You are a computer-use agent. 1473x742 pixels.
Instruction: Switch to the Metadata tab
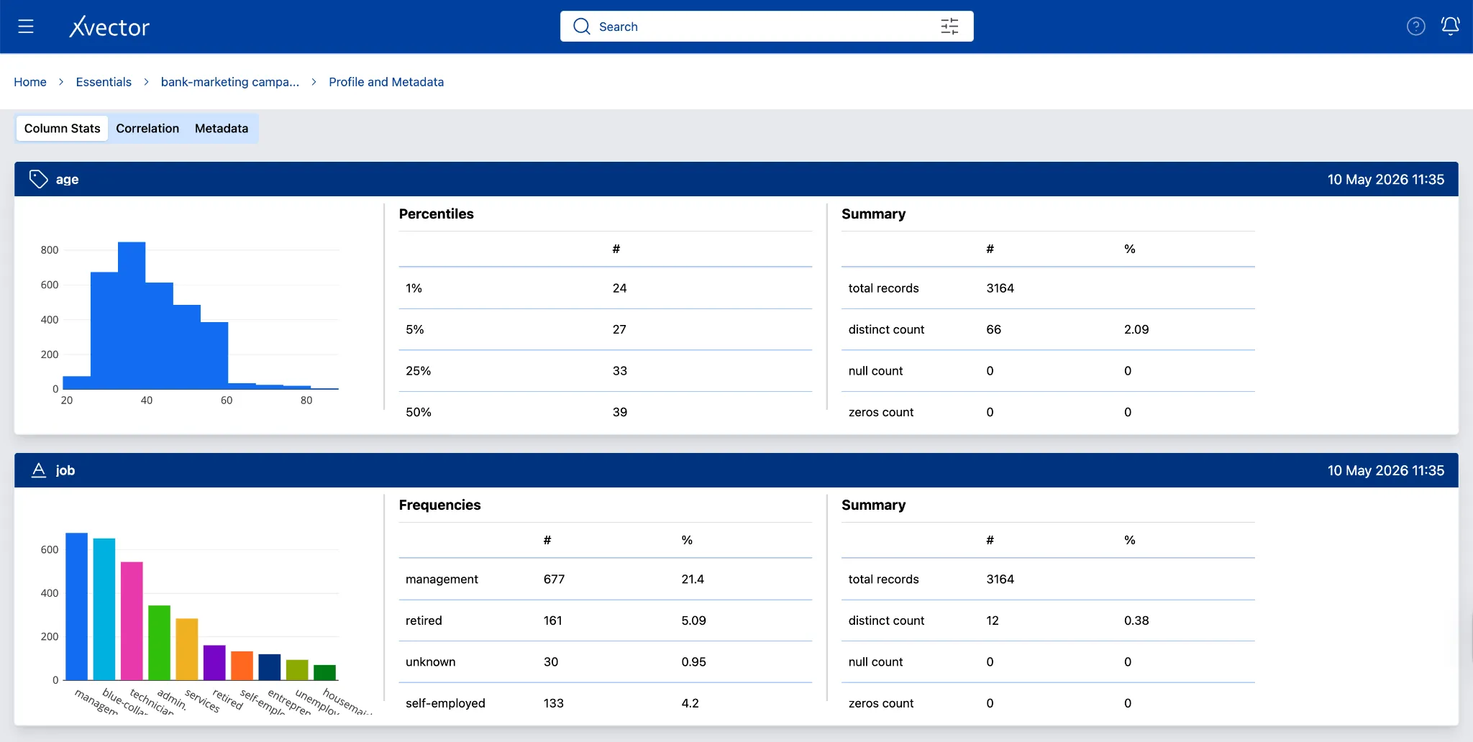pyautogui.click(x=222, y=129)
